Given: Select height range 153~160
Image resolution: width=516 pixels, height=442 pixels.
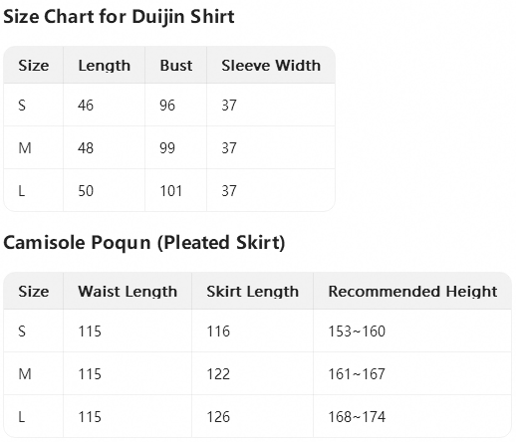Looking at the screenshot, I should 357,331.
